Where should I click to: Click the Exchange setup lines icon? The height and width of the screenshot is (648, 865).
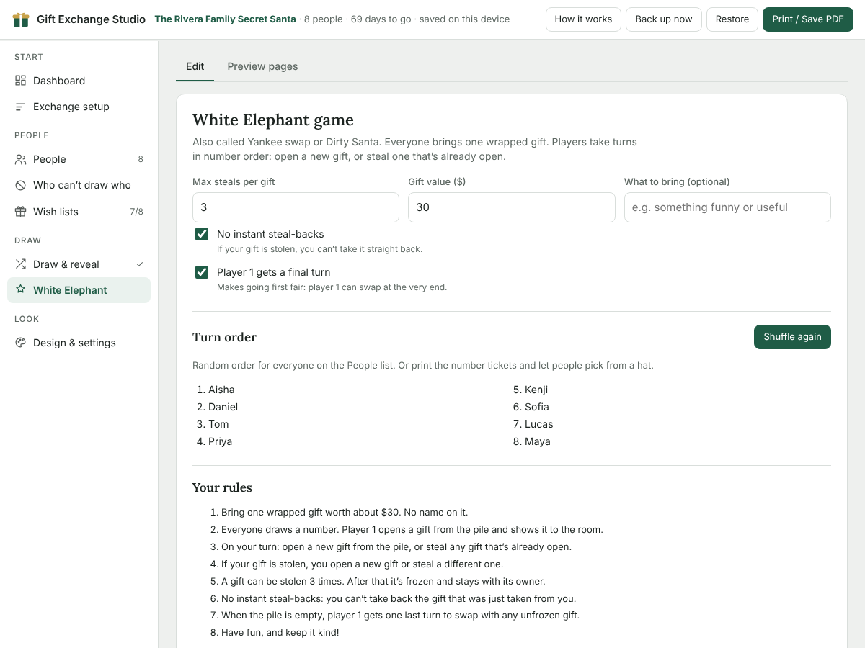tap(20, 107)
